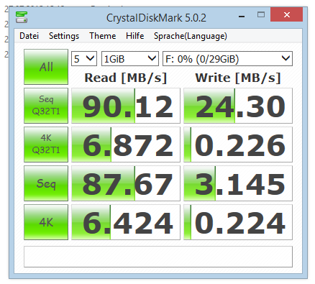This screenshot has width=315, height=284.
Task: Start the Seq Q32T1 test
Action: (46, 106)
